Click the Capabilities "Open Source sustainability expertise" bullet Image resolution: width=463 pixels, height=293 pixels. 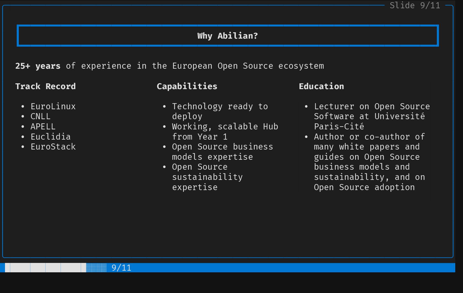[207, 177]
